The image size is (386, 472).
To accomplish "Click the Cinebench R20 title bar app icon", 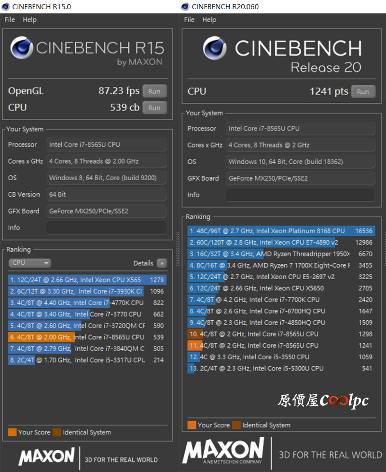I will pos(185,6).
